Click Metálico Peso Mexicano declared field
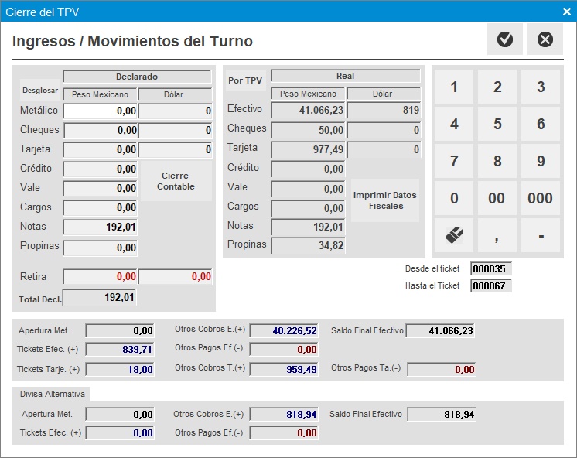Viewport: 577px width, 458px height. pos(101,111)
